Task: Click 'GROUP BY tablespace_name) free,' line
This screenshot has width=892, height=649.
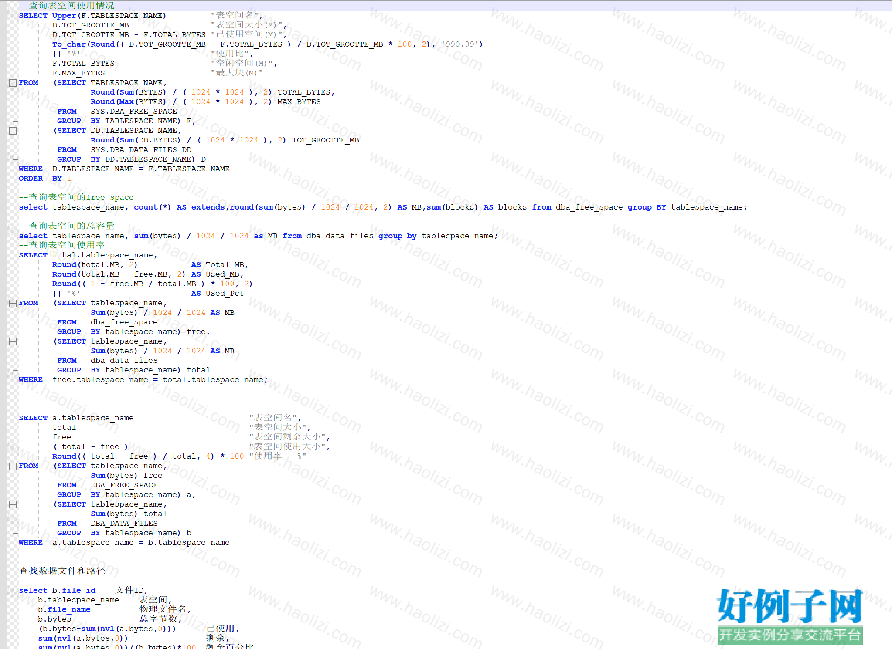Action: coord(134,332)
